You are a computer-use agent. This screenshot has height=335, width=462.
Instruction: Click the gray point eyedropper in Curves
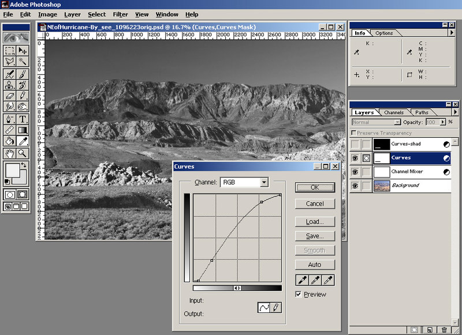315,280
